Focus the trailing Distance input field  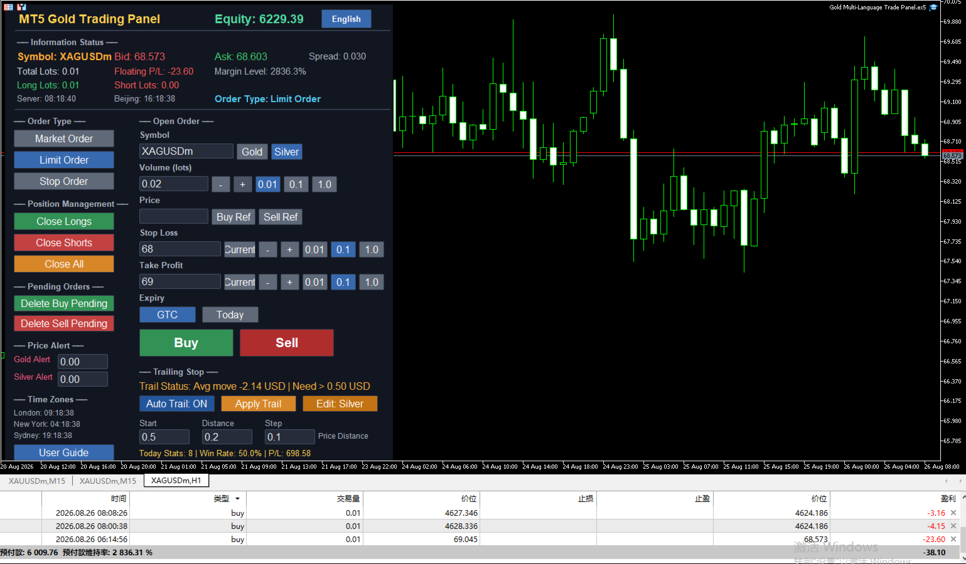[227, 437]
